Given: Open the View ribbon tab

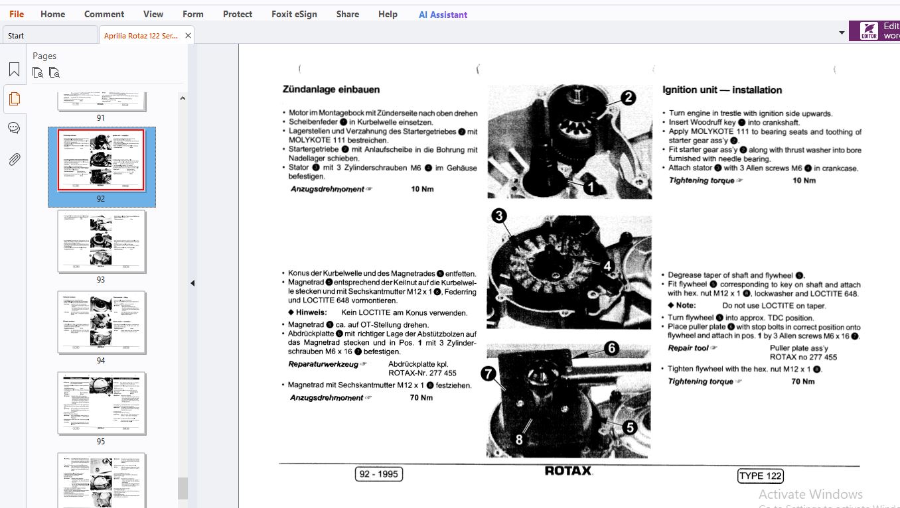Looking at the screenshot, I should click(153, 14).
